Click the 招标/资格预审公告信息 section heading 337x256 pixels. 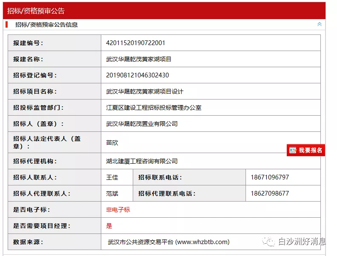tap(46, 25)
